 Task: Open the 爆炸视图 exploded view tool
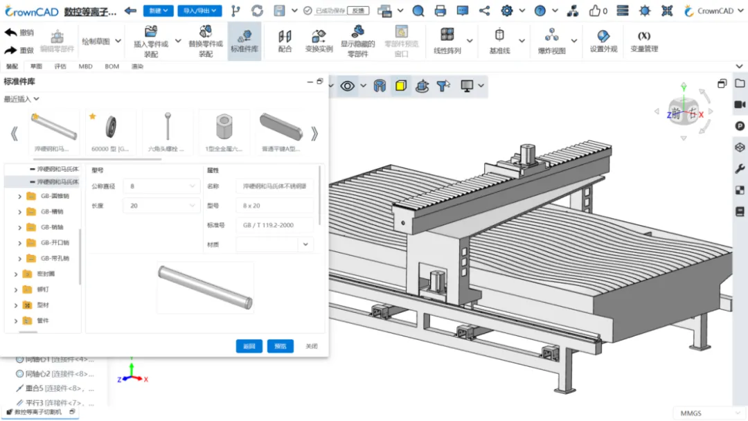click(x=551, y=42)
